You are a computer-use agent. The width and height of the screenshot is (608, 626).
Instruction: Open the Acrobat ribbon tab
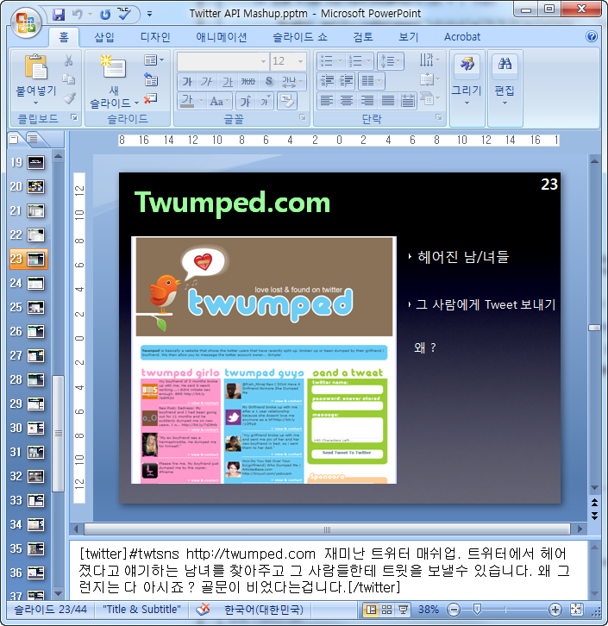(x=462, y=37)
